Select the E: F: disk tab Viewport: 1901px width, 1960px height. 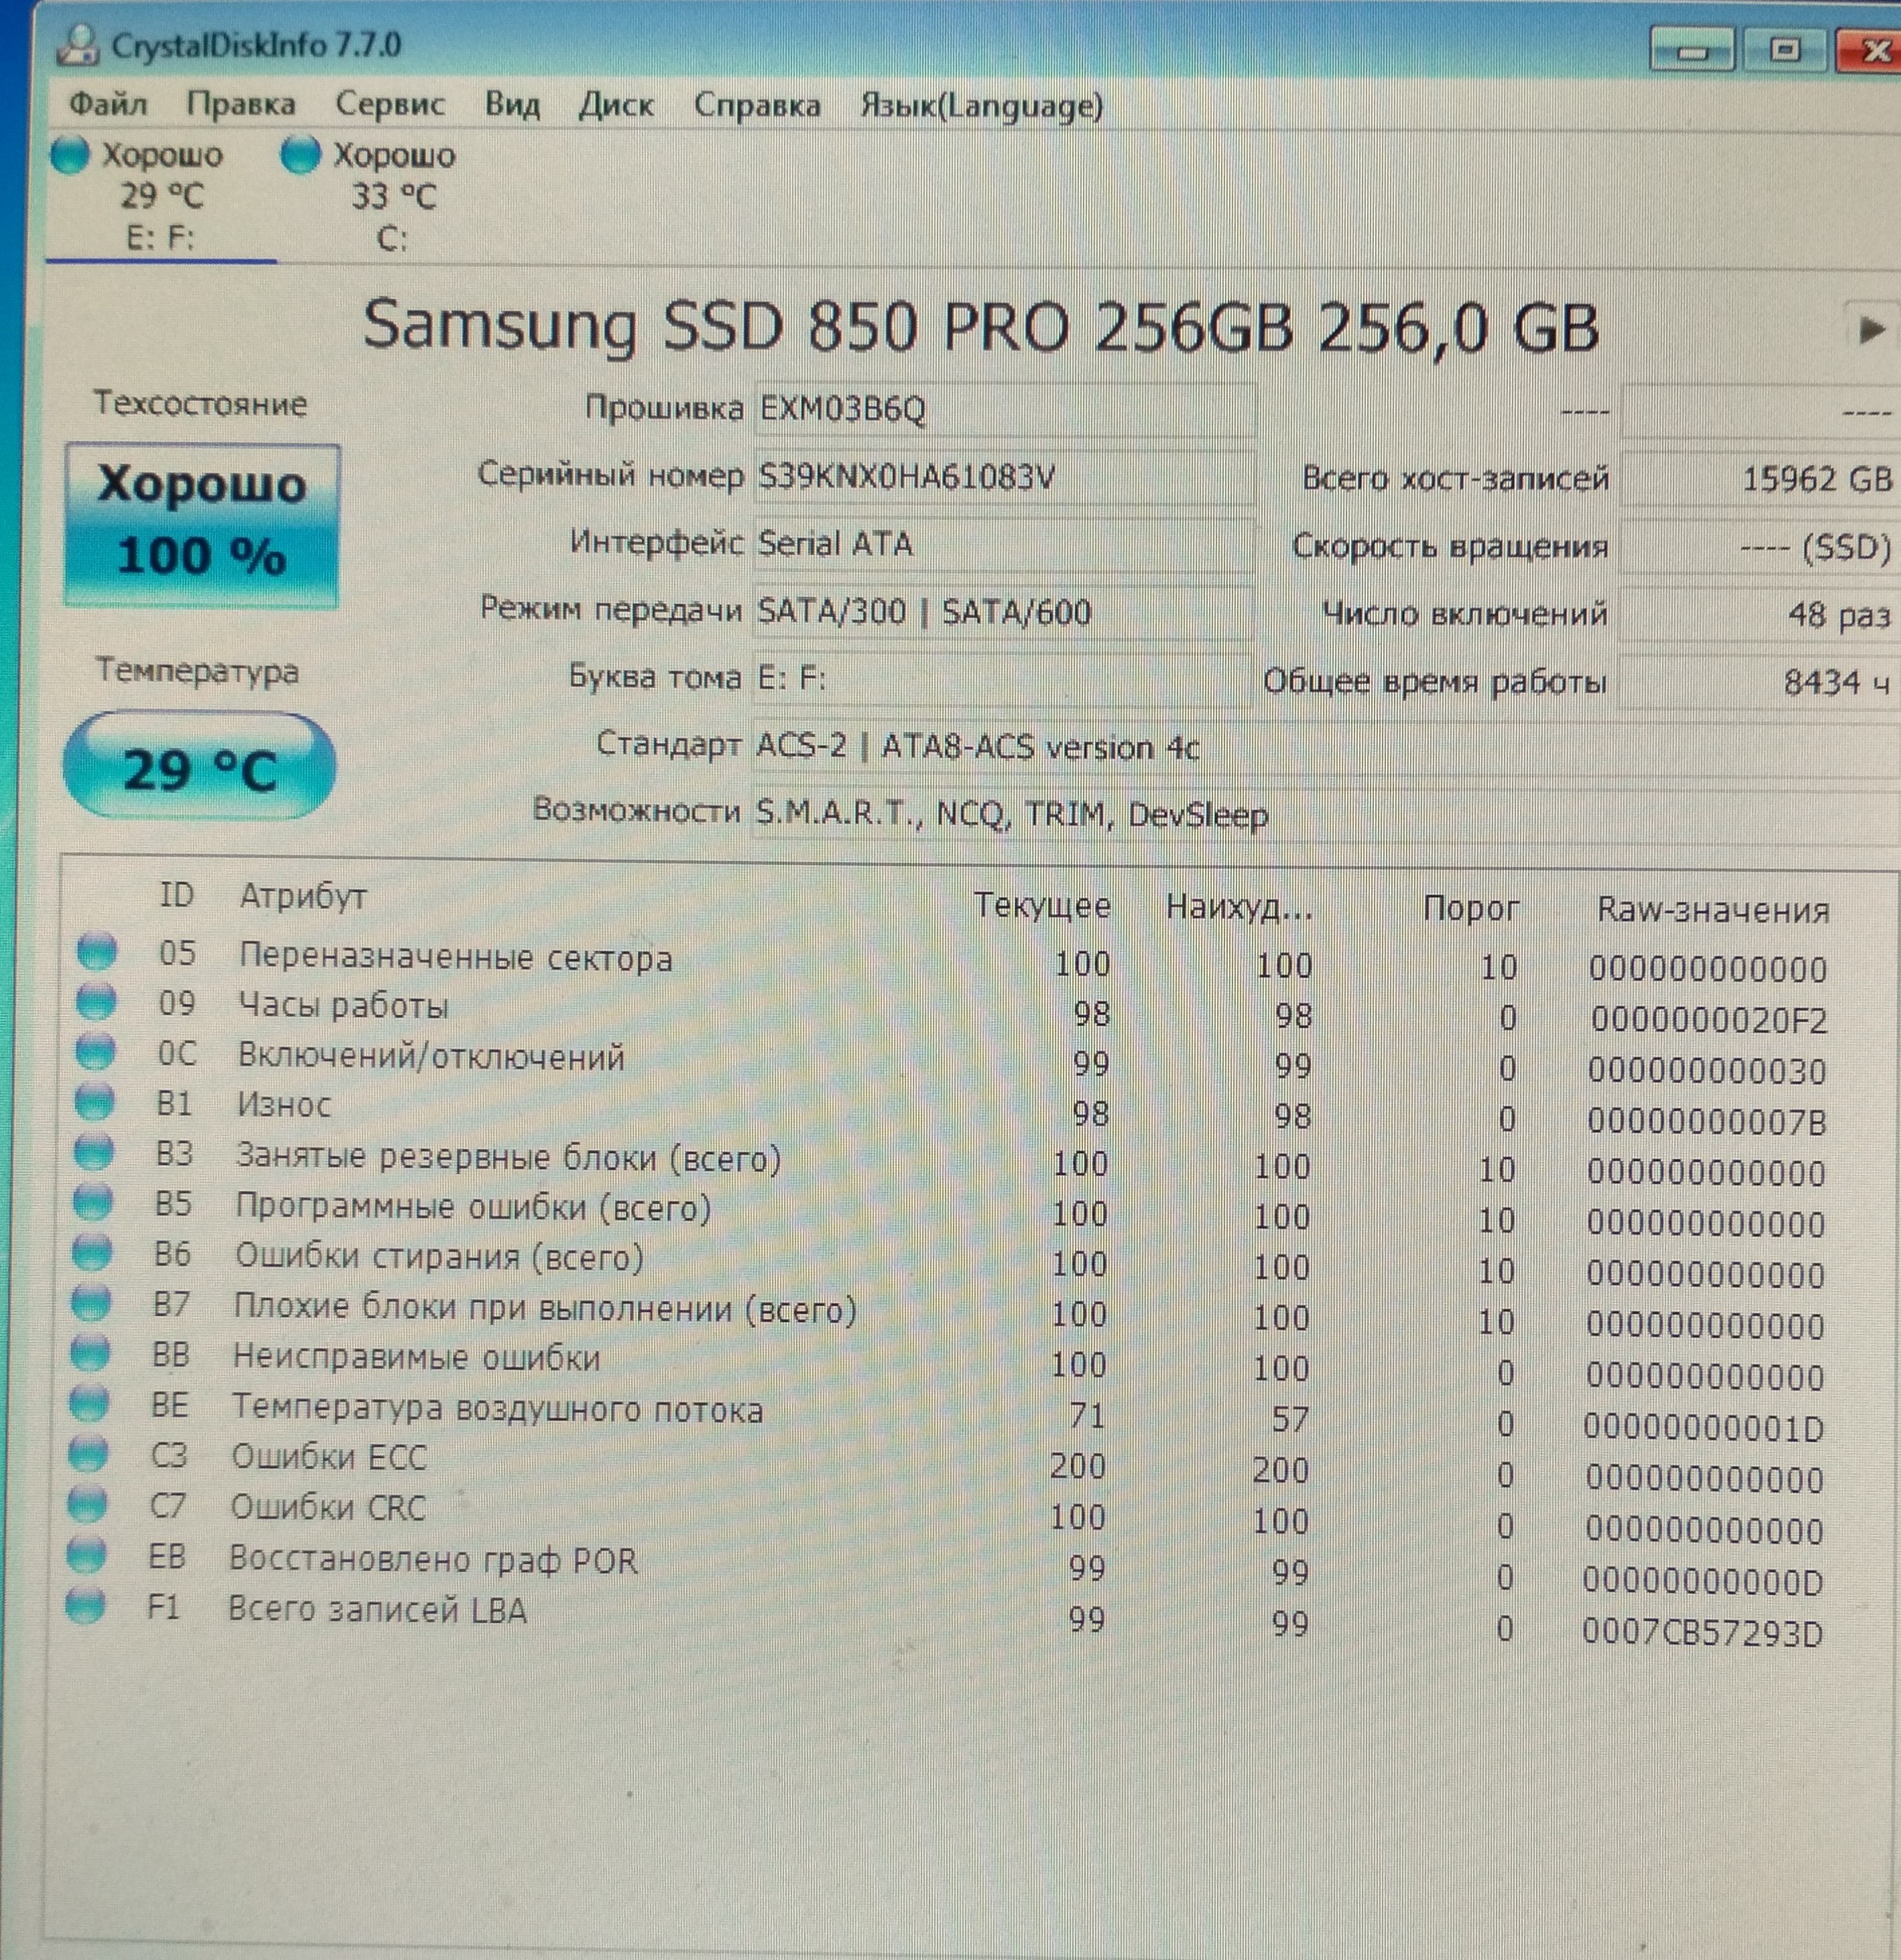point(160,197)
